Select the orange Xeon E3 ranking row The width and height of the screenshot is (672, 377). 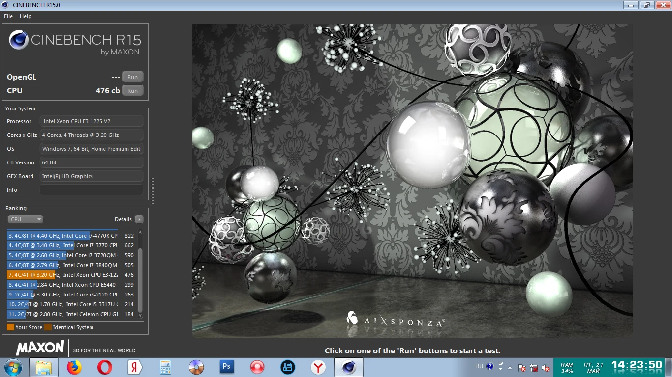pyautogui.click(x=71, y=275)
